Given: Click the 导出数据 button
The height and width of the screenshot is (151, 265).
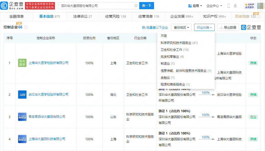Looking at the screenshot, I should coord(228,27).
